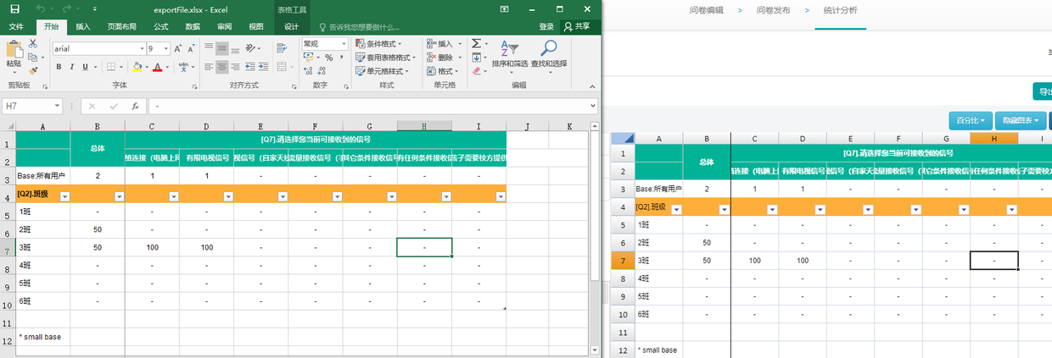Switch to the 插入 ribbon tab

(x=83, y=26)
